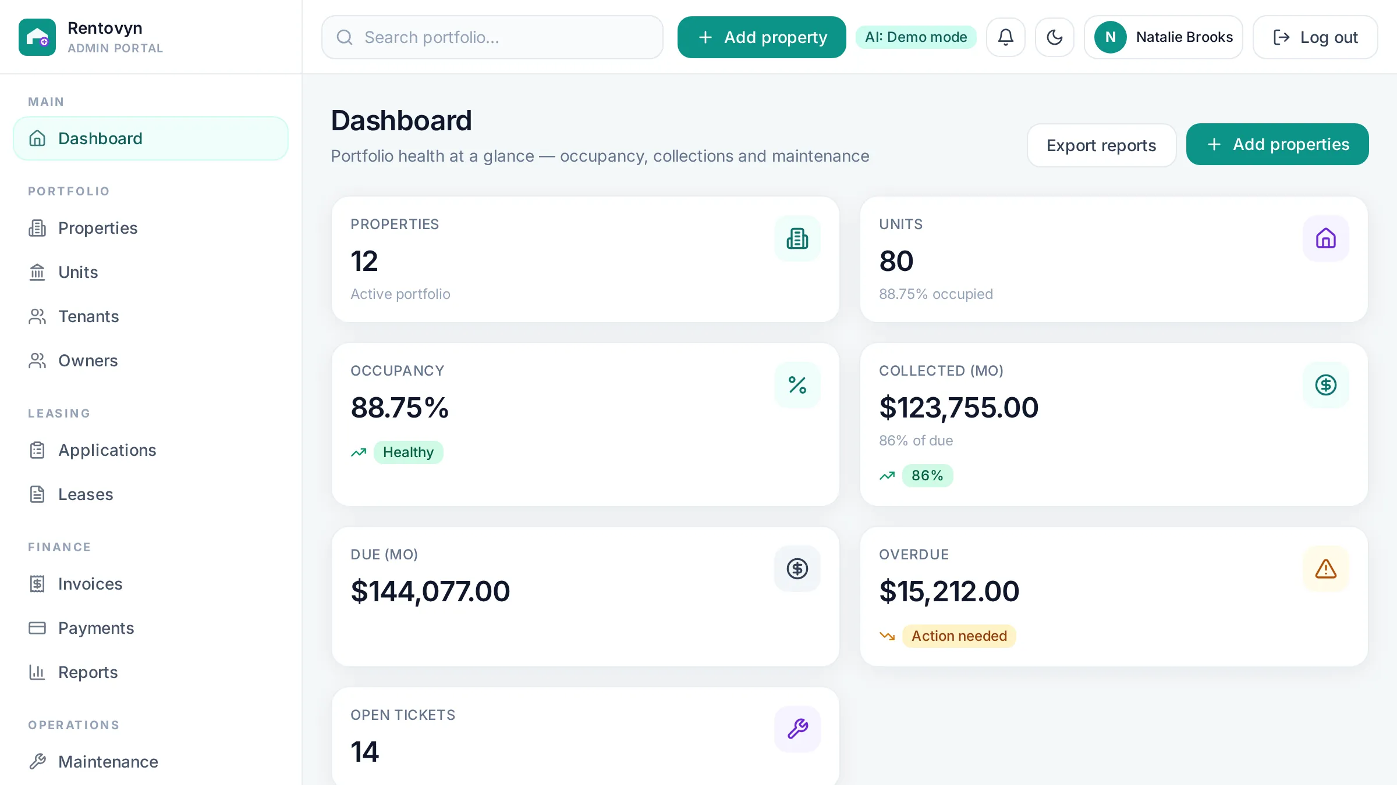Viewport: 1397px width, 785px height.
Task: Click the Units card home icon
Action: pyautogui.click(x=1325, y=238)
